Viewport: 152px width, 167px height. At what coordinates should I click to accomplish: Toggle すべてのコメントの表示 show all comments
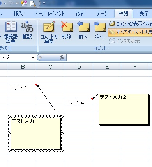(x=130, y=32)
